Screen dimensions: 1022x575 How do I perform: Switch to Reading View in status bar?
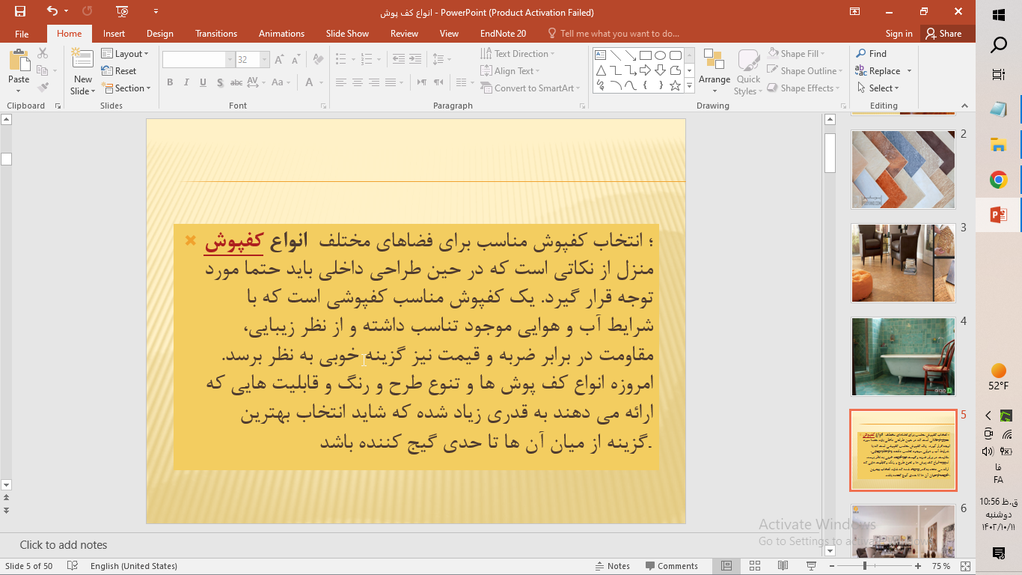click(x=783, y=566)
